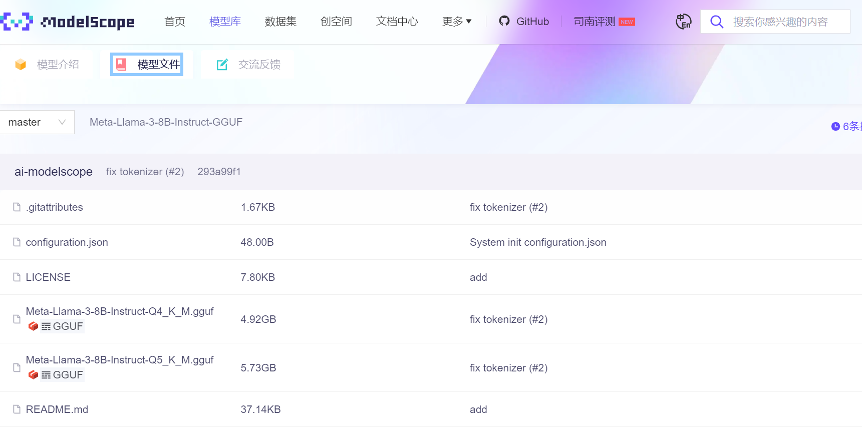The image size is (862, 432).
Task: Click .gitattributes commit message fix tokenizer
Action: pos(508,207)
